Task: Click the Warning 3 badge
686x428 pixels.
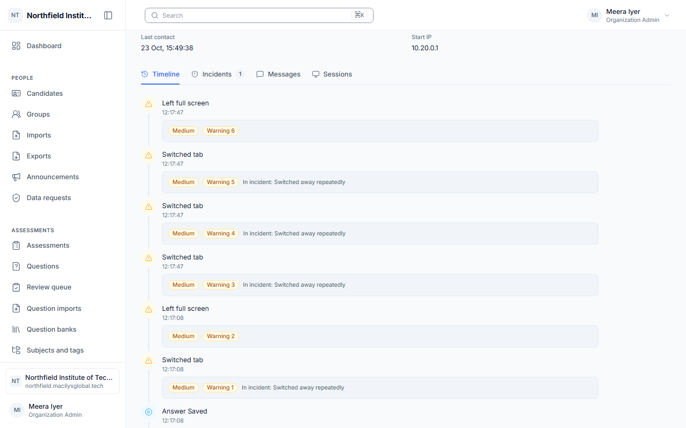Action: pos(221,285)
